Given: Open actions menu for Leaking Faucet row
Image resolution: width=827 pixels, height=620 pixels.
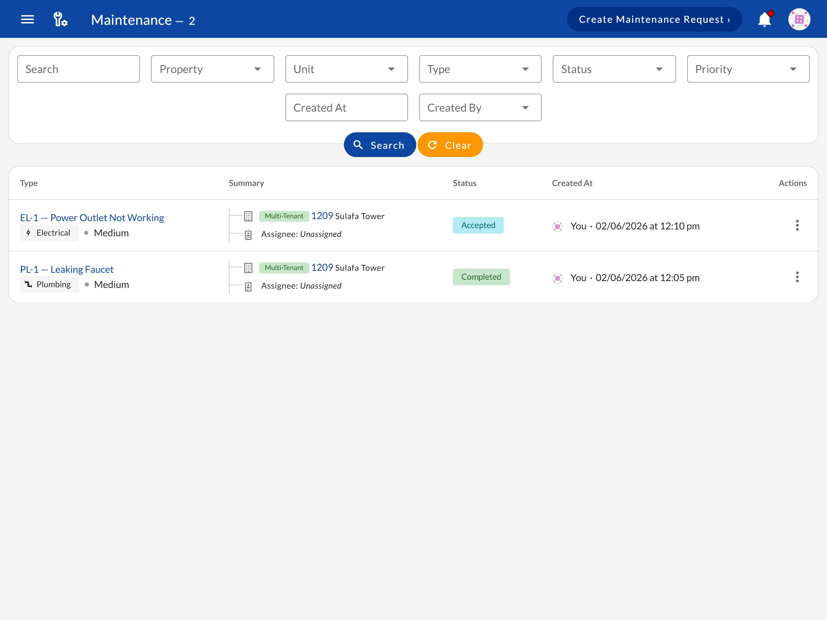Looking at the screenshot, I should (797, 277).
